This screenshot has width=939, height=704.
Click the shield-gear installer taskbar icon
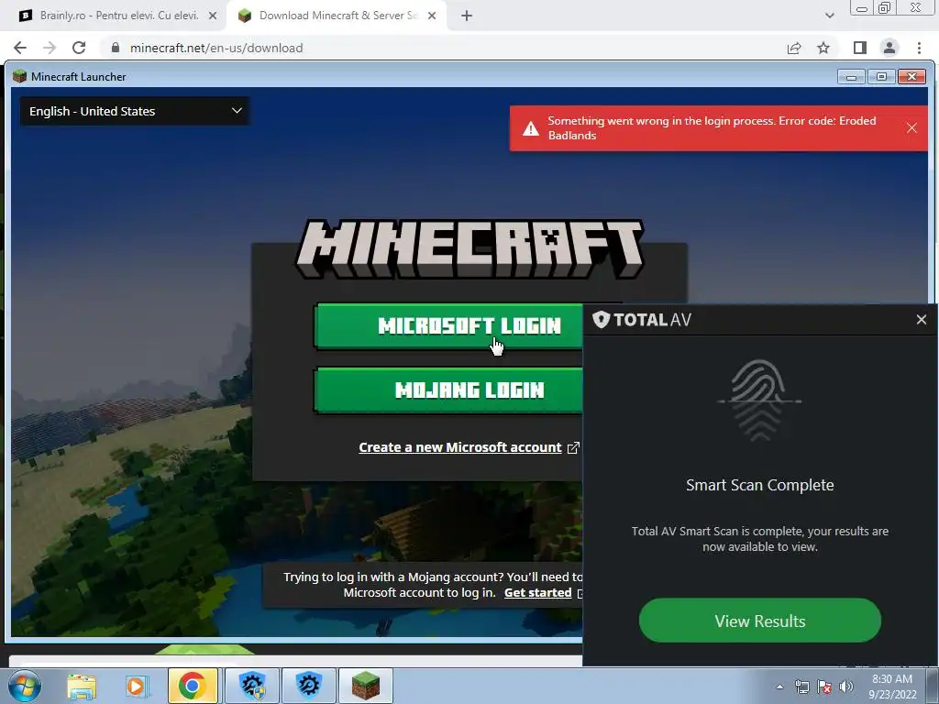point(252,686)
